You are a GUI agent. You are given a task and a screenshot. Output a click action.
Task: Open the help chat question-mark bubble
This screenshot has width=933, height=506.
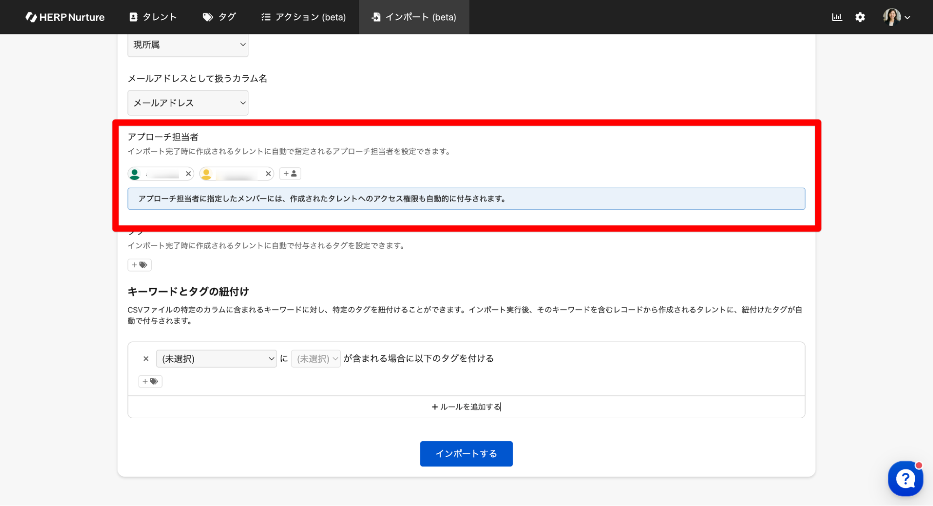pos(905,478)
